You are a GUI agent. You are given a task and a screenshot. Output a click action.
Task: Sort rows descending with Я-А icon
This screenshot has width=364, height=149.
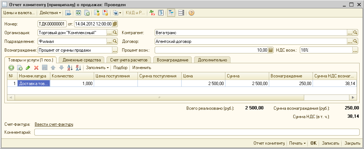tap(78, 68)
